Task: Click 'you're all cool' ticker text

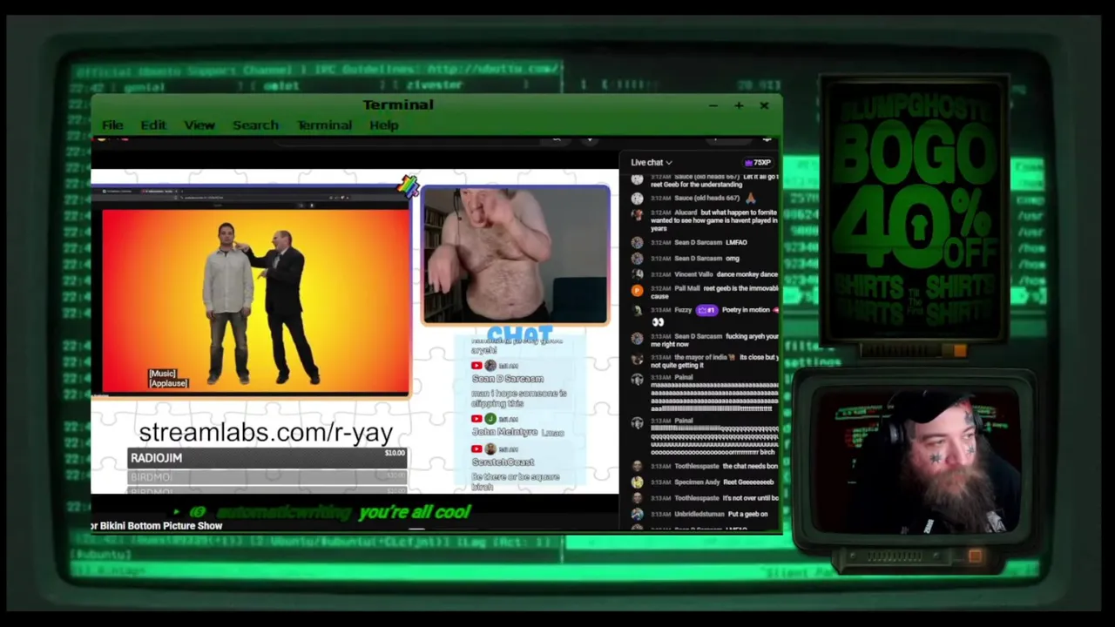Action: click(415, 512)
